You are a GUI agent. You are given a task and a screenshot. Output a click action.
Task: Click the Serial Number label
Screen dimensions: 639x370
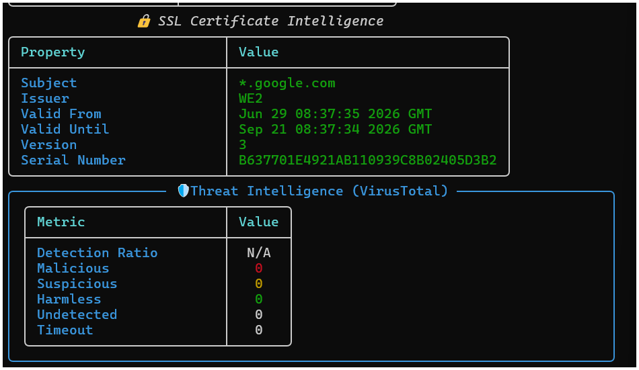click(73, 160)
